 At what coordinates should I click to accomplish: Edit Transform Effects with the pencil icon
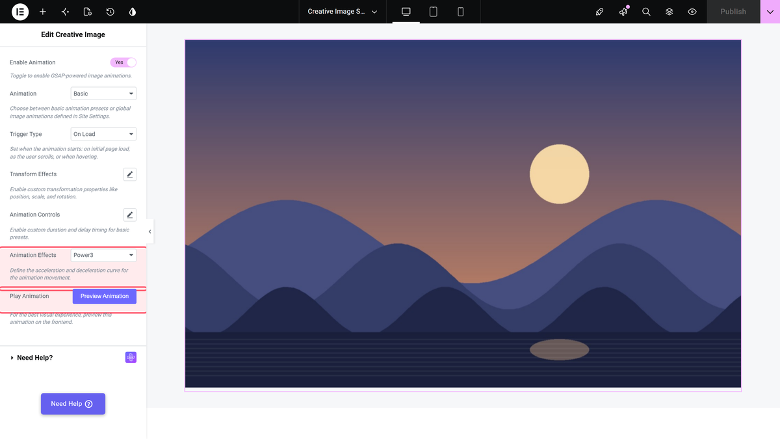[130, 174]
